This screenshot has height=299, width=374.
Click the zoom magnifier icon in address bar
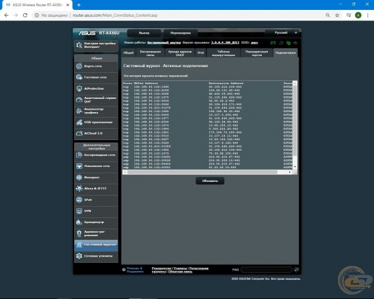pos(328,15)
